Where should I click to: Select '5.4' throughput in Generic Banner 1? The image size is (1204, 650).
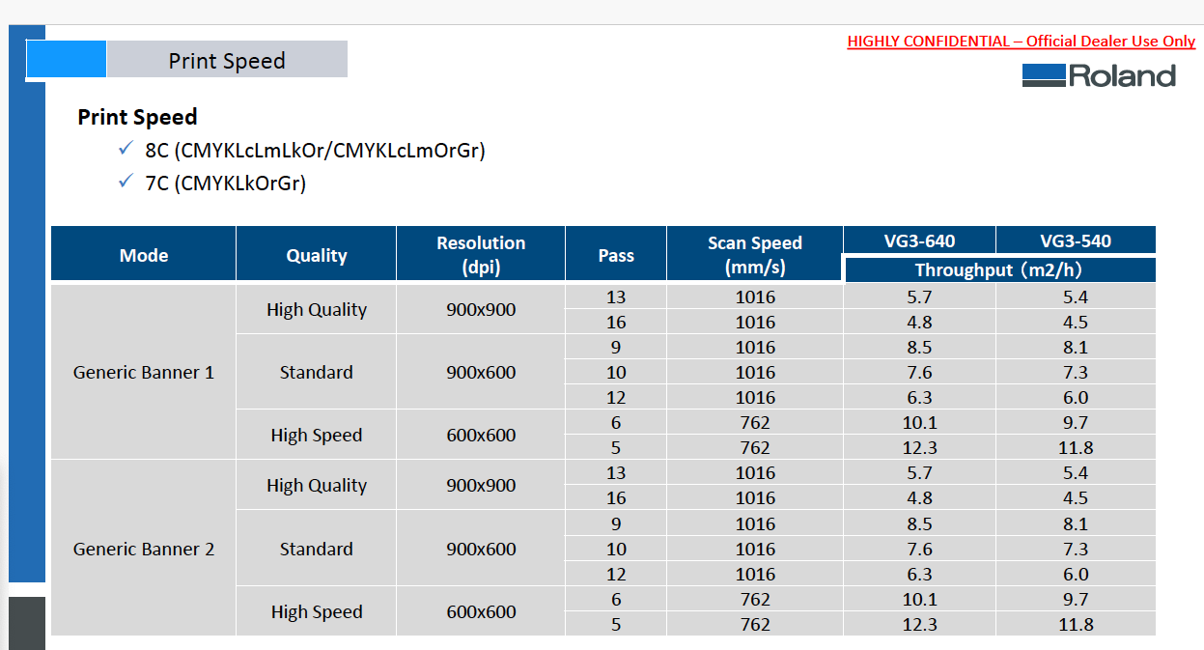click(1076, 297)
